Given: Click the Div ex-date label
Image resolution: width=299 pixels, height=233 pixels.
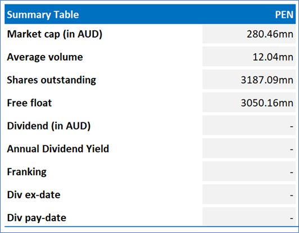Looking at the screenshot, I should click(34, 195).
